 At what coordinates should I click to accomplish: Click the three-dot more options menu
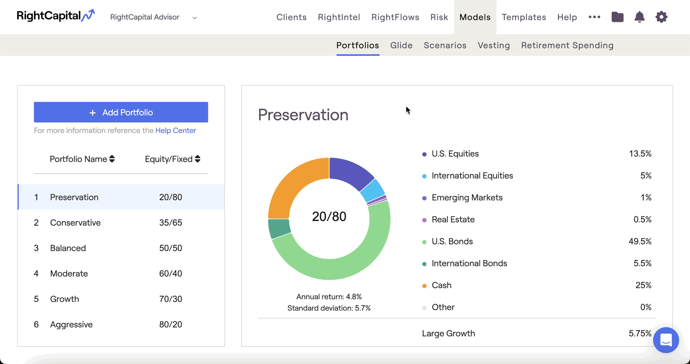[x=594, y=17]
